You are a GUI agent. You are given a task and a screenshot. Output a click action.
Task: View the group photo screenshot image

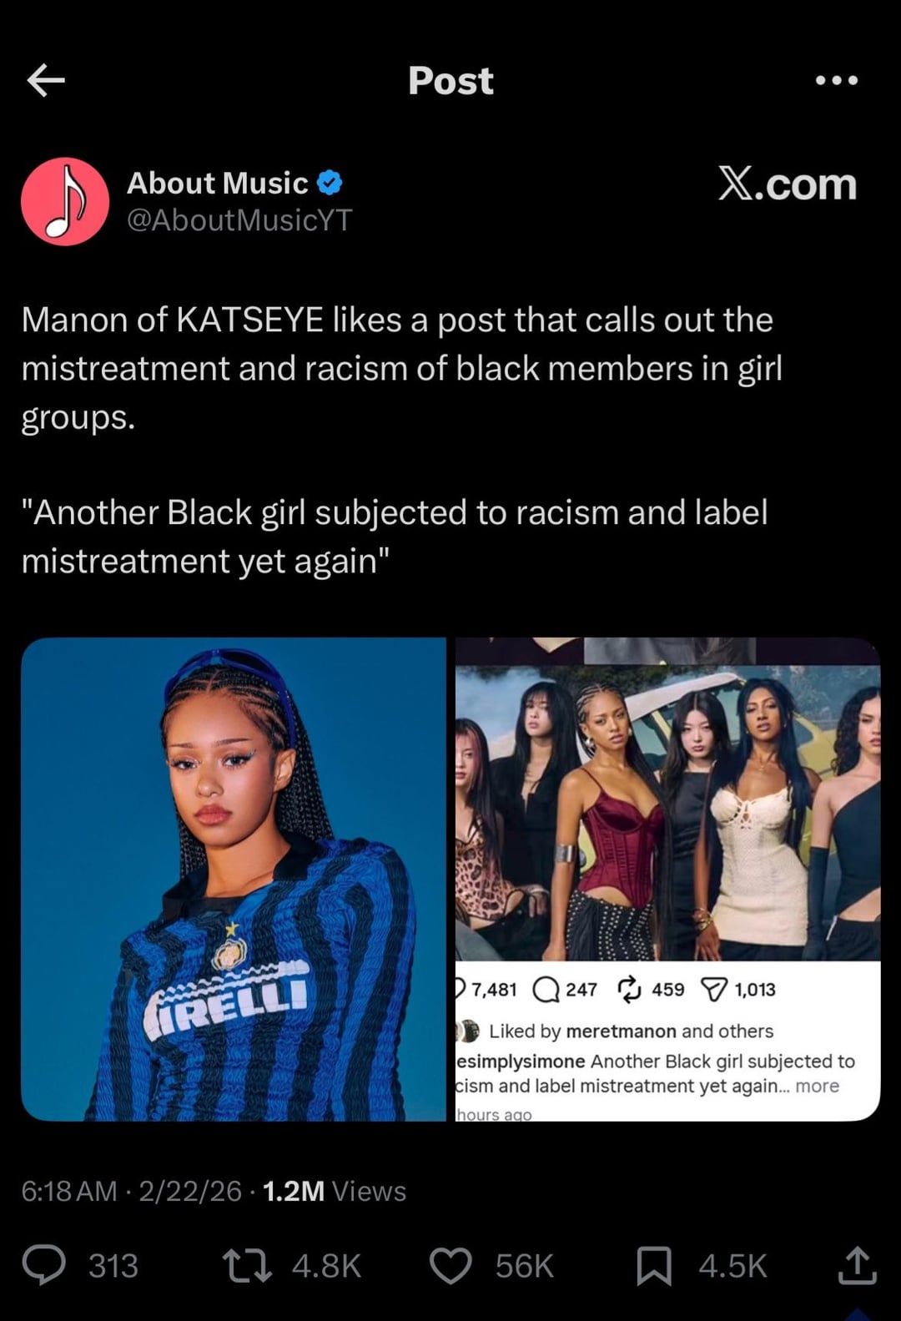(x=667, y=879)
